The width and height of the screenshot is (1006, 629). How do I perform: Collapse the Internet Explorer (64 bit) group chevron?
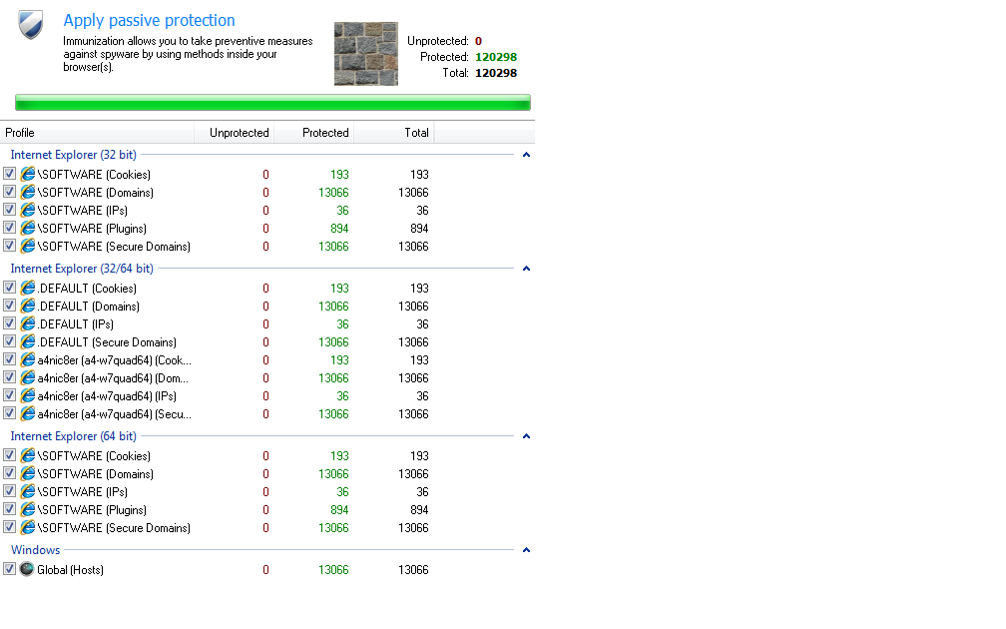tap(526, 435)
